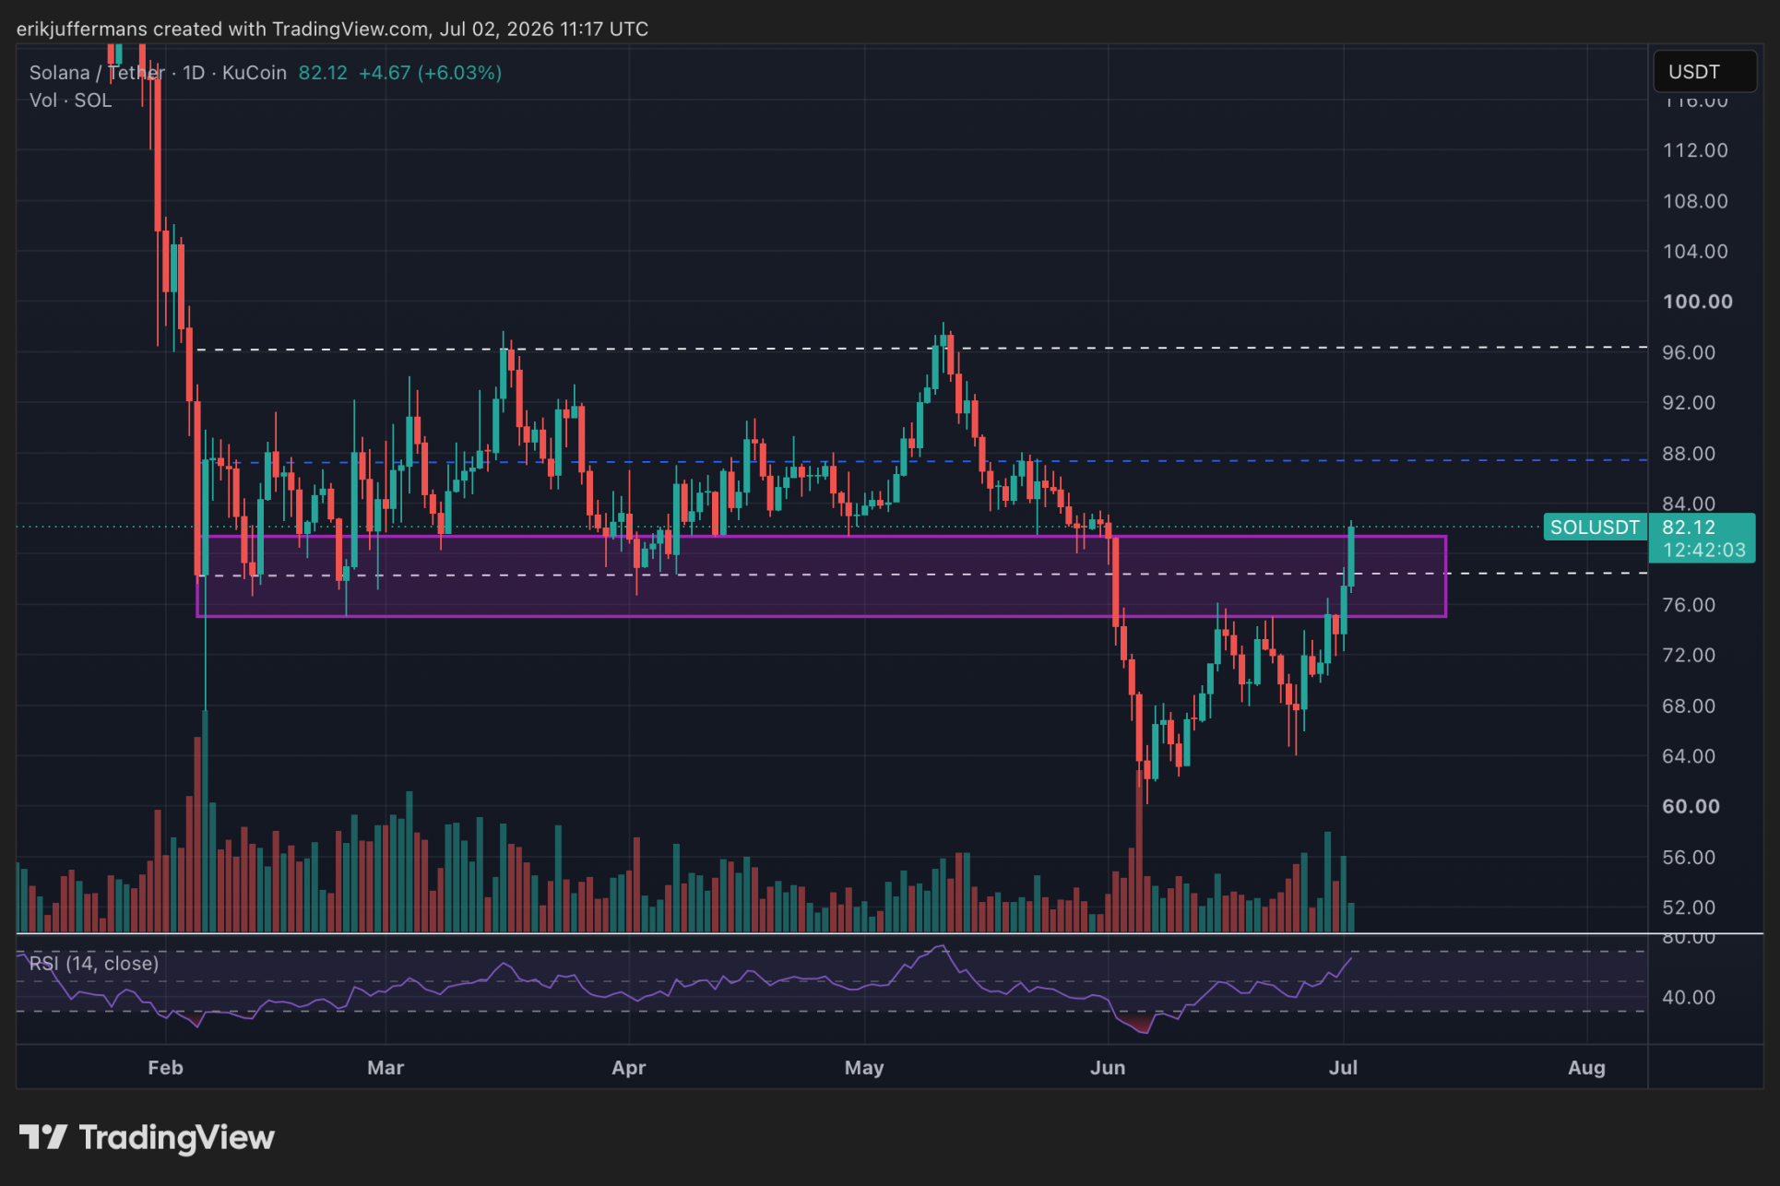Click the 88.00 price axis label
The width and height of the screenshot is (1780, 1186).
point(1689,454)
